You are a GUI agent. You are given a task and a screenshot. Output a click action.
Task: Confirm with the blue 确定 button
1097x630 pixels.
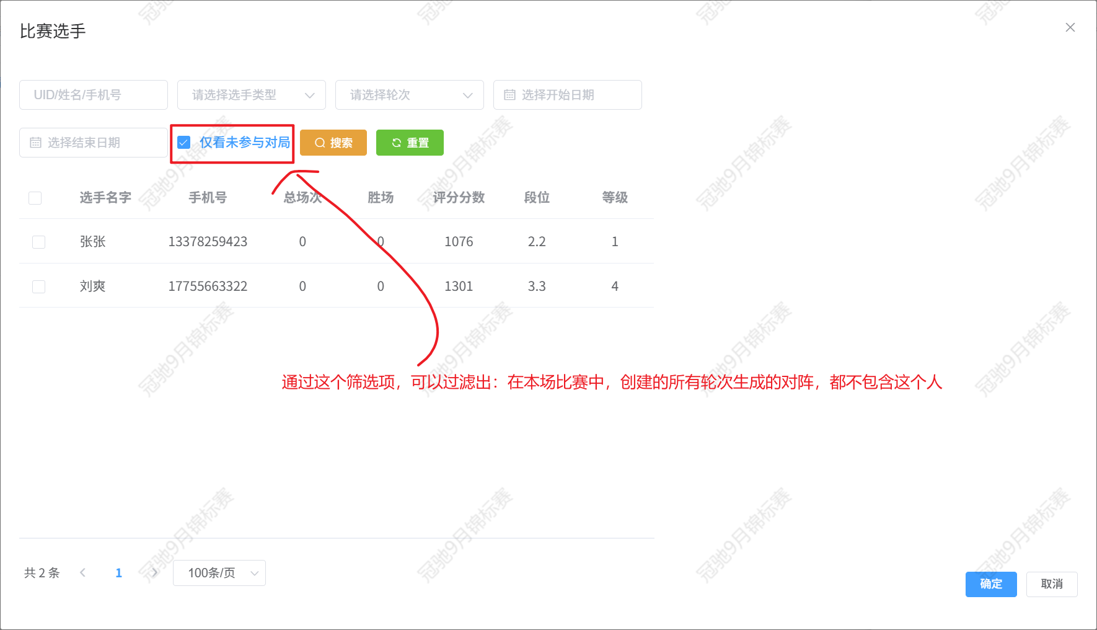990,584
